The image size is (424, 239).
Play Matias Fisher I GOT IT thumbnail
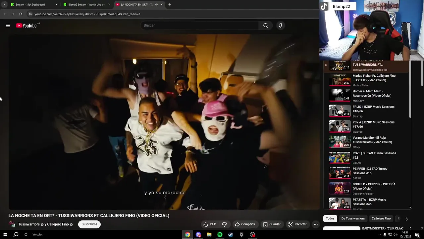pos(340,80)
